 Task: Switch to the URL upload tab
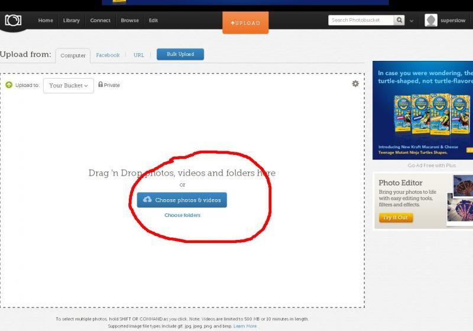pyautogui.click(x=139, y=55)
